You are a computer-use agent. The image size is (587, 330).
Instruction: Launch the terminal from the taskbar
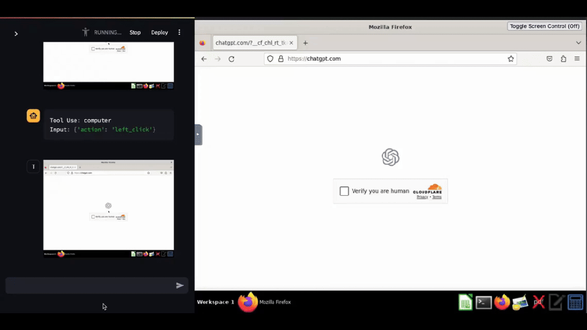click(x=484, y=302)
